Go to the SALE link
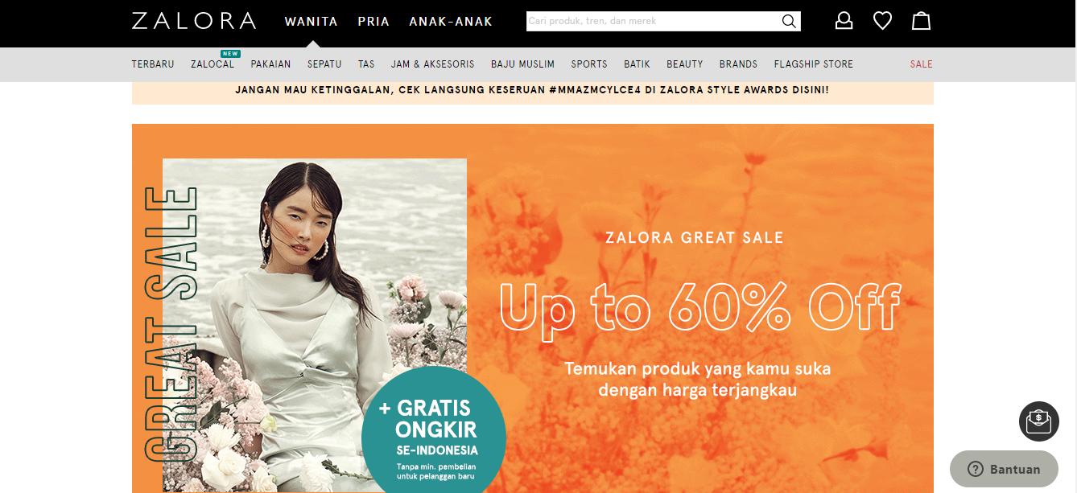Image resolution: width=1077 pixels, height=493 pixels. [922, 64]
